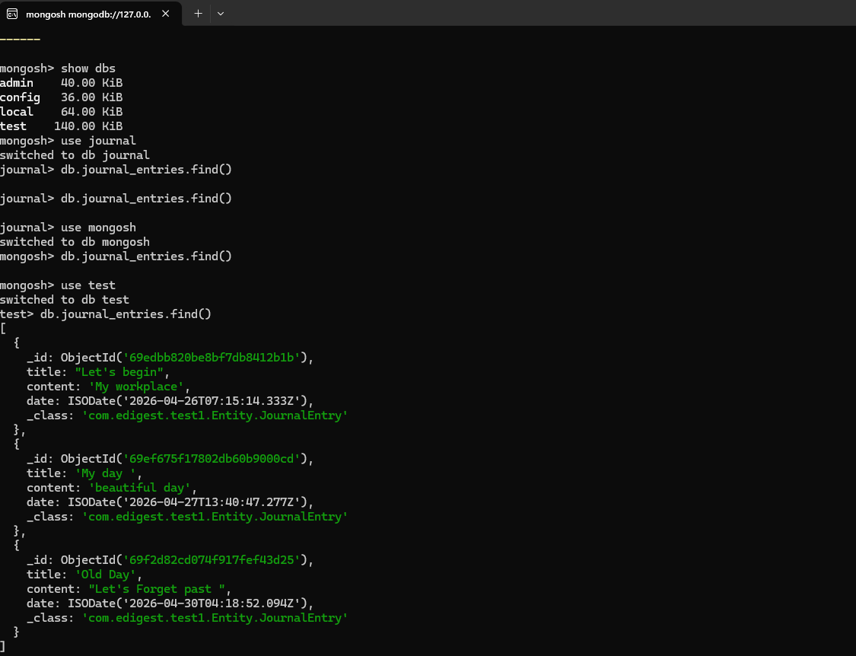Click date '2026-04-27T13:40:47.277Z'

(x=212, y=502)
